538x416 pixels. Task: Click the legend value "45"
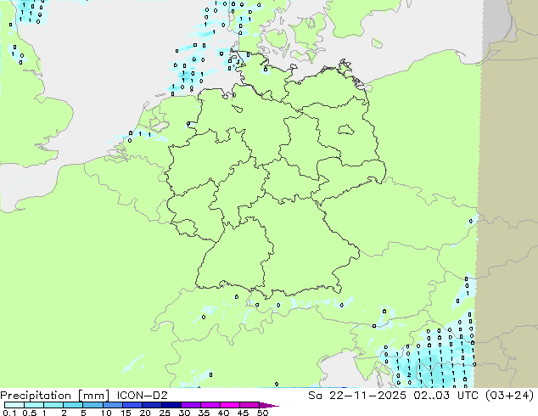(x=243, y=413)
